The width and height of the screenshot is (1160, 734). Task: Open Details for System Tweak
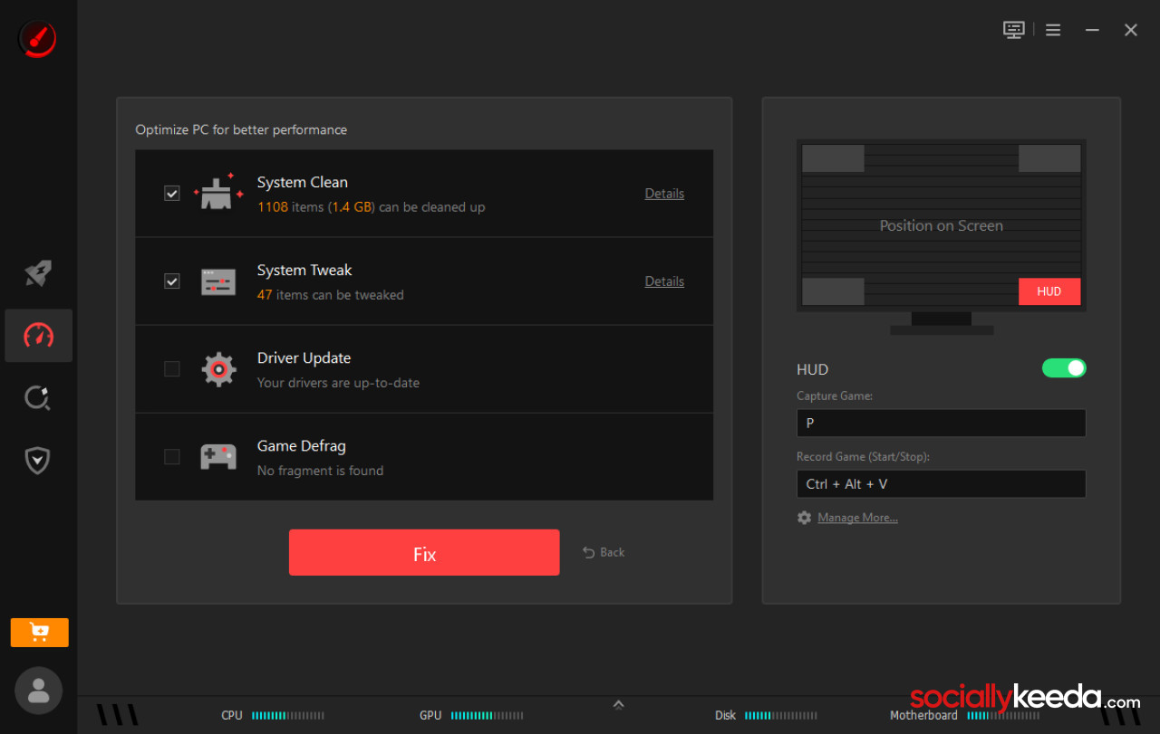pos(664,281)
